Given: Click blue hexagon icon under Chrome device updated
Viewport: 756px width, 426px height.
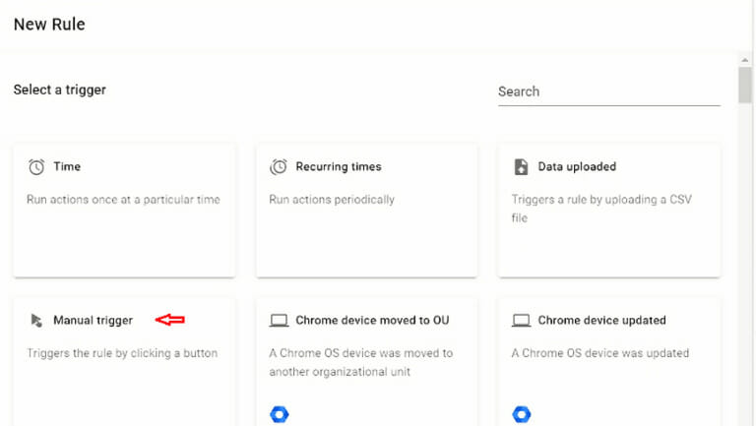Looking at the screenshot, I should point(521,414).
